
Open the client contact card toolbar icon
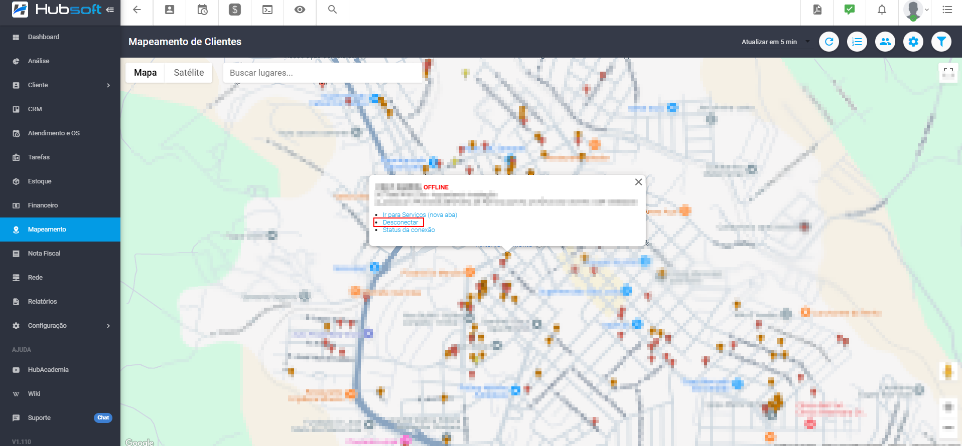170,10
